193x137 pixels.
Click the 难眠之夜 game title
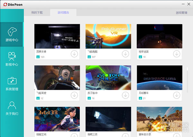point(92,134)
